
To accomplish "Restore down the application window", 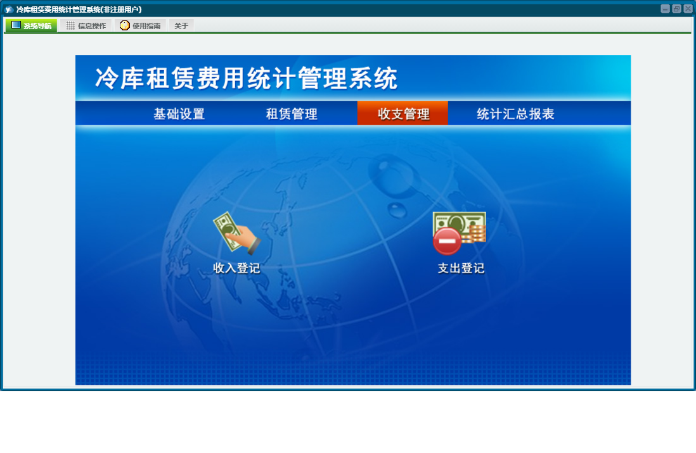I will pos(676,9).
